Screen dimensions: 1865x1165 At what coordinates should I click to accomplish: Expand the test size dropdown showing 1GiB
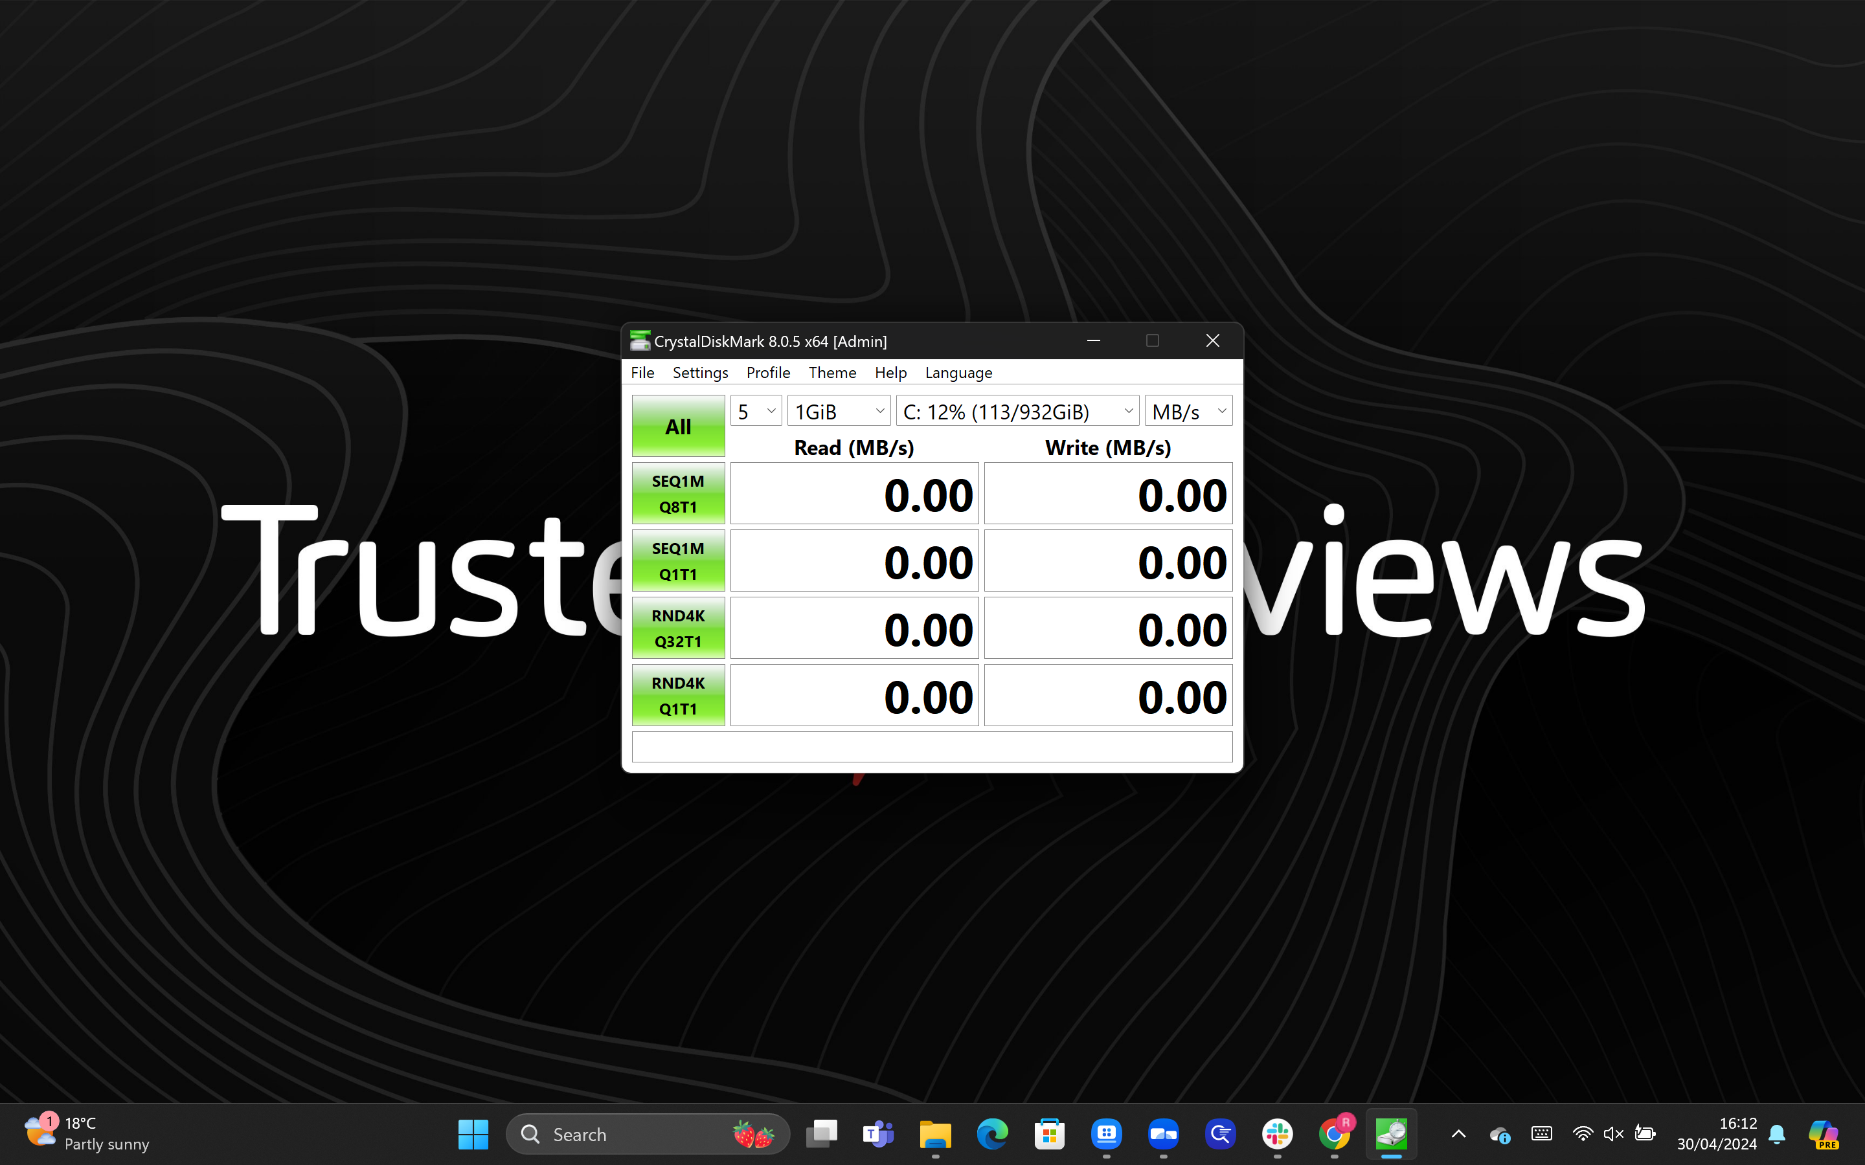(x=839, y=412)
